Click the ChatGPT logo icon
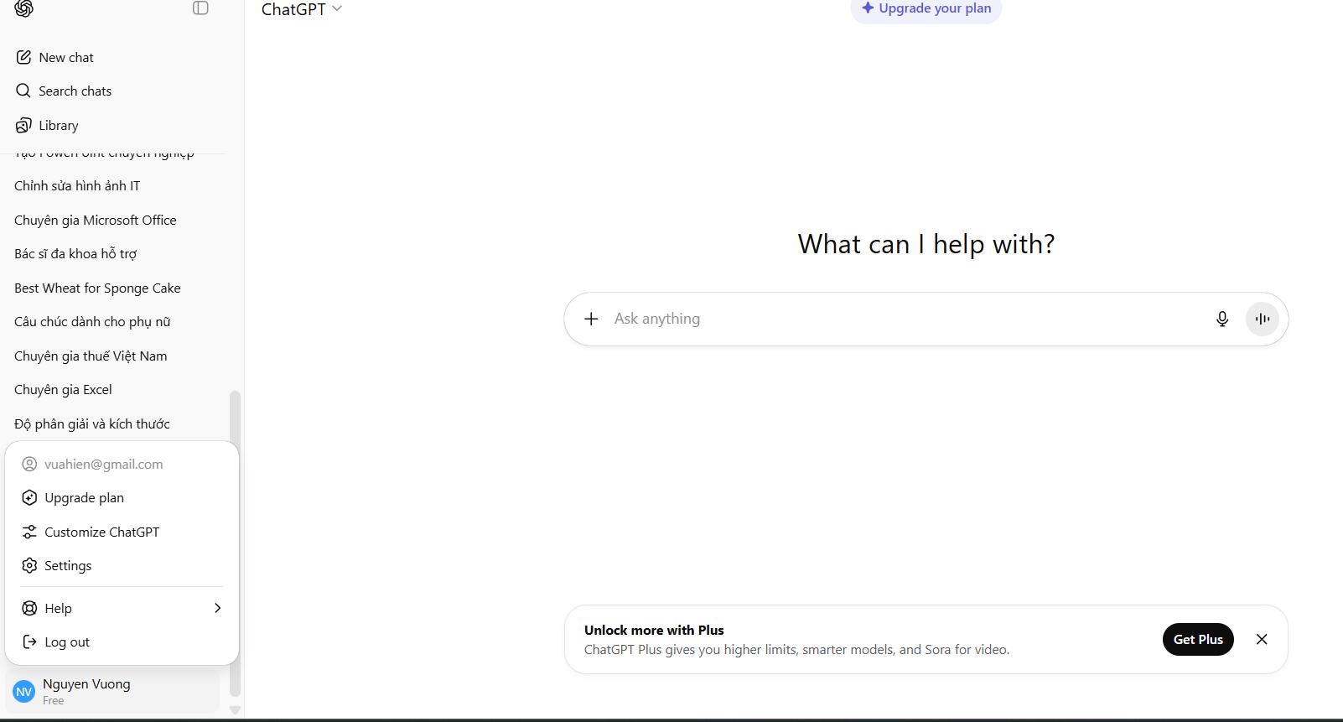 pyautogui.click(x=23, y=8)
